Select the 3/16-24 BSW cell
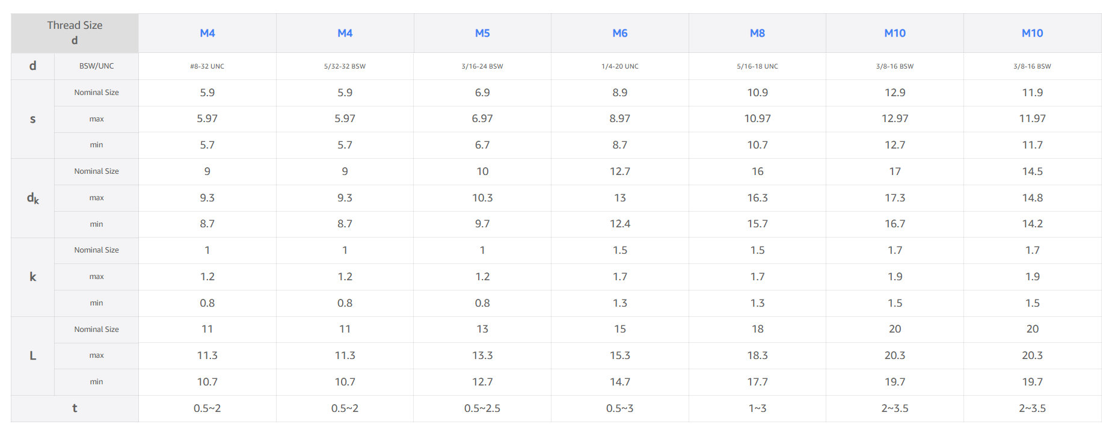Viewport: 1112px width, 433px height. pos(482,66)
